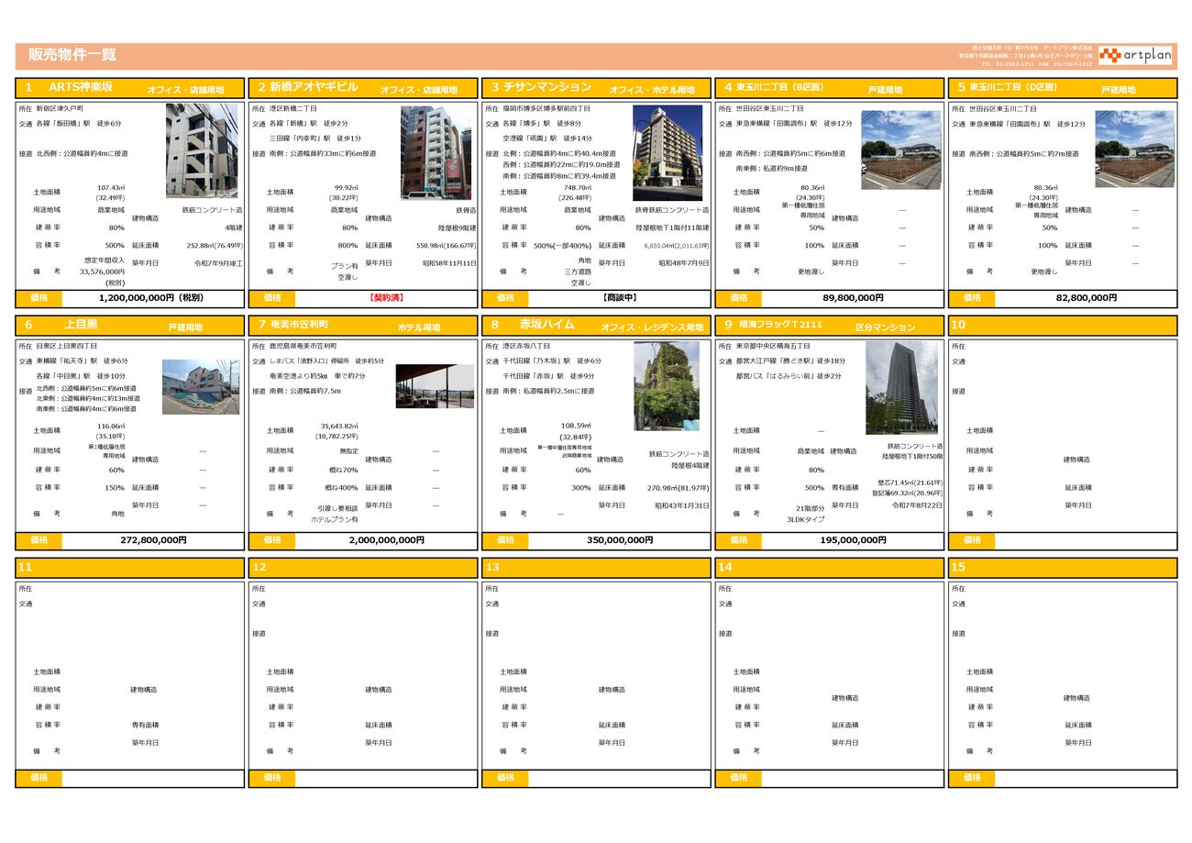Select the 【契約済】 status in listing 2
Viewport: 1192px width, 843px height.
pyautogui.click(x=386, y=298)
